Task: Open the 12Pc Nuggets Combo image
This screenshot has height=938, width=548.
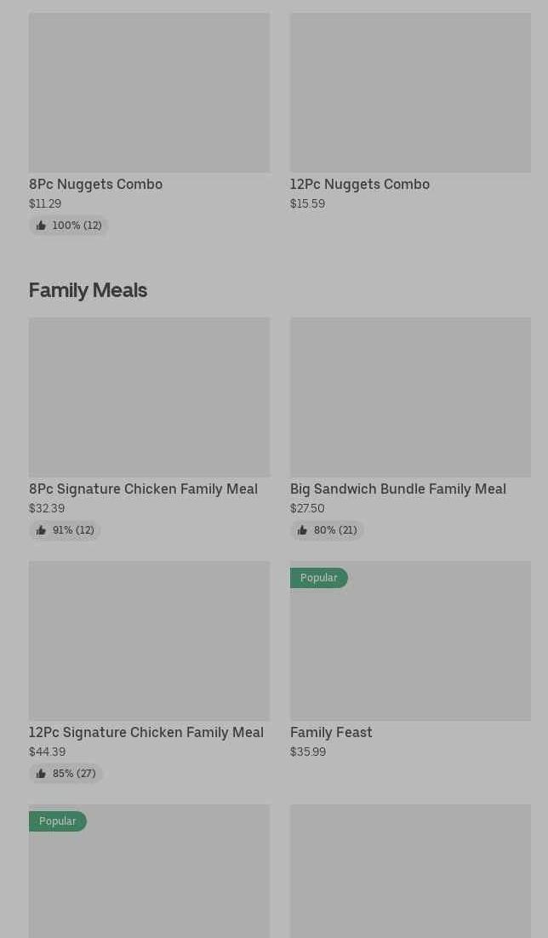Action: click(410, 92)
